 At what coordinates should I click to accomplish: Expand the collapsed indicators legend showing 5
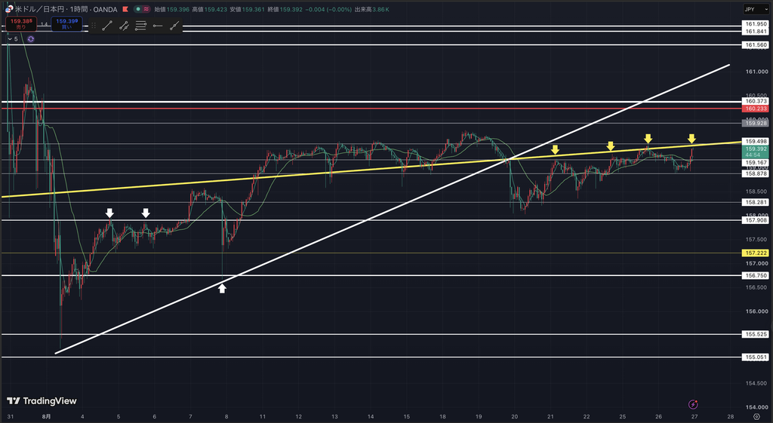point(13,39)
